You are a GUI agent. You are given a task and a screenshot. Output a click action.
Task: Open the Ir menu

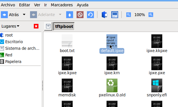pyautogui.click(x=46, y=5)
